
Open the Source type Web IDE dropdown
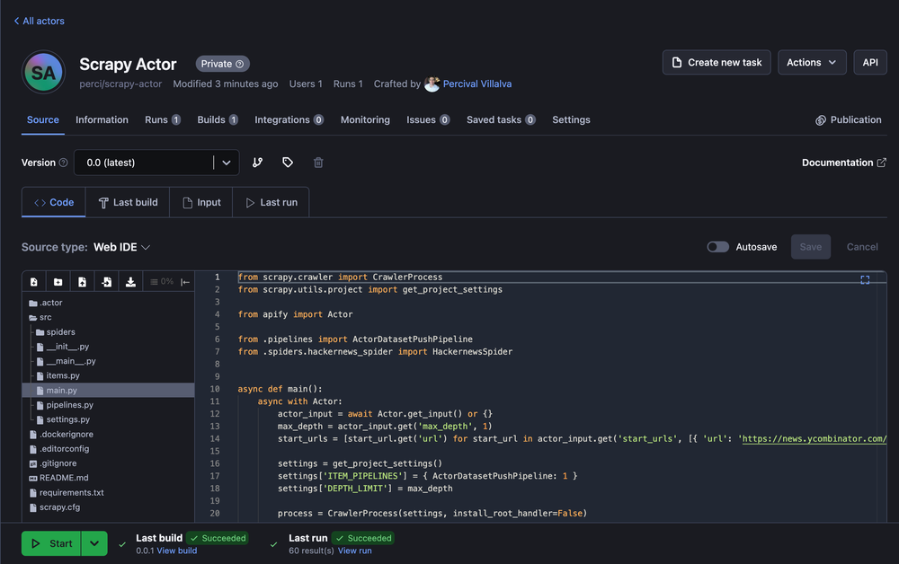tap(121, 246)
